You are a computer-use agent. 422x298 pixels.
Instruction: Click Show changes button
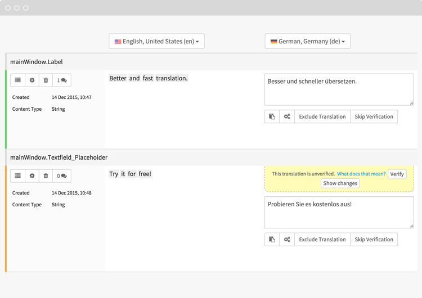(x=340, y=183)
